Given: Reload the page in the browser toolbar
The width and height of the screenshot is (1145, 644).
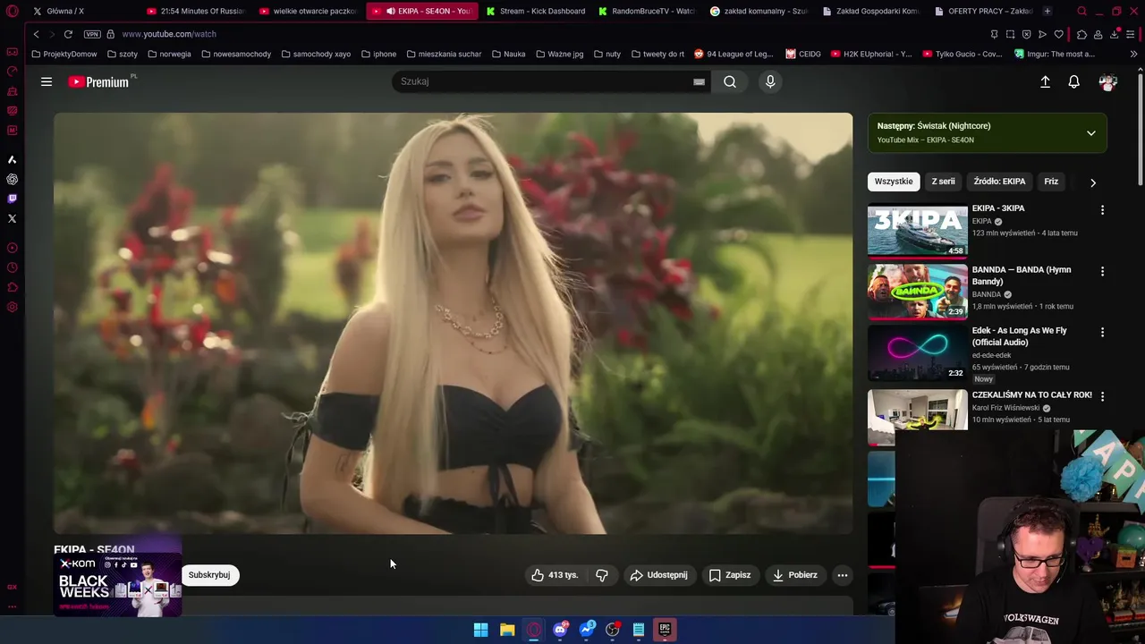Looking at the screenshot, I should point(68,34).
